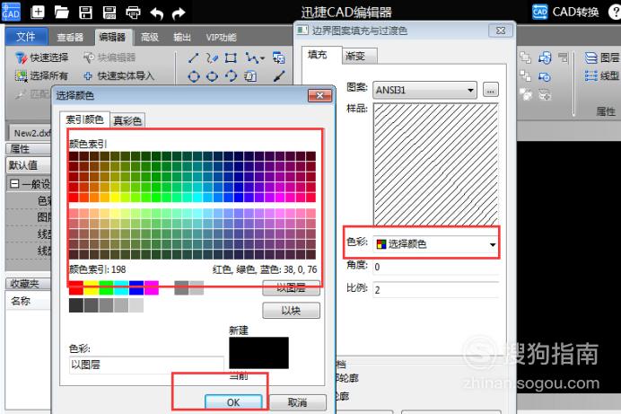Expand the polyline tool dropdown arrow

click(262, 58)
